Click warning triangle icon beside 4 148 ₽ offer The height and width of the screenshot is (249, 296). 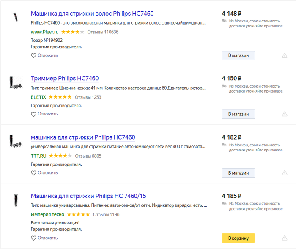coord(285,55)
